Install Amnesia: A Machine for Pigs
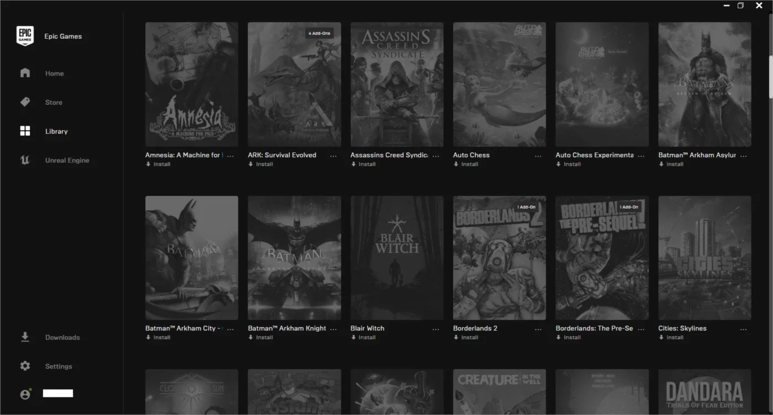 click(158, 164)
